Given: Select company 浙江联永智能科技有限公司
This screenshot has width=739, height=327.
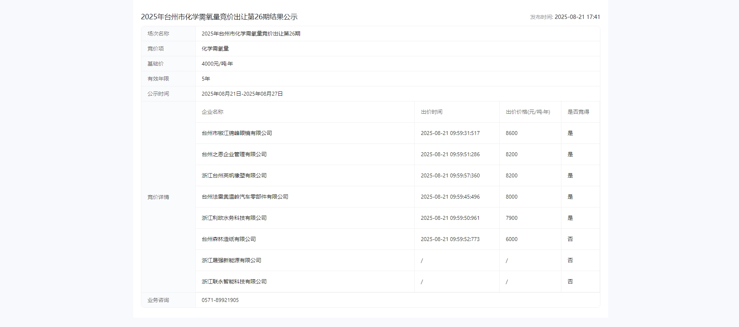Looking at the screenshot, I should click(234, 281).
